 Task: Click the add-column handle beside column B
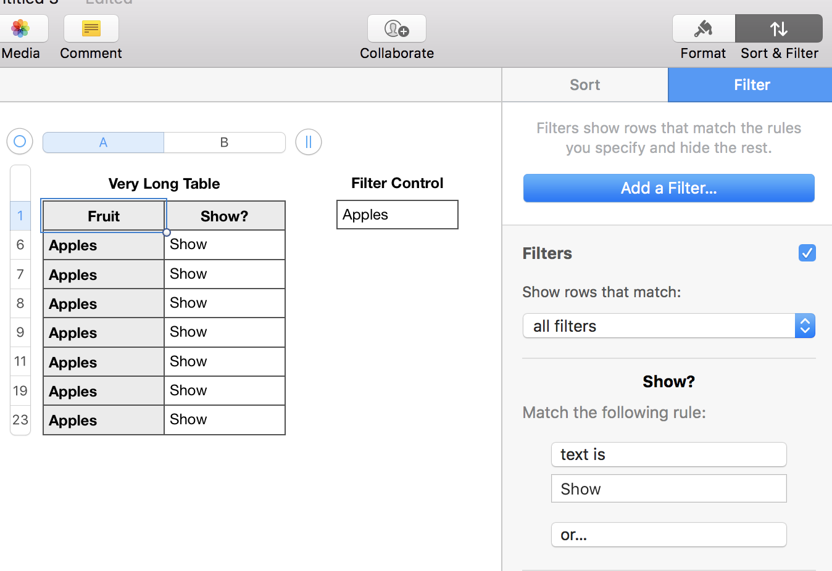pyautogui.click(x=309, y=142)
